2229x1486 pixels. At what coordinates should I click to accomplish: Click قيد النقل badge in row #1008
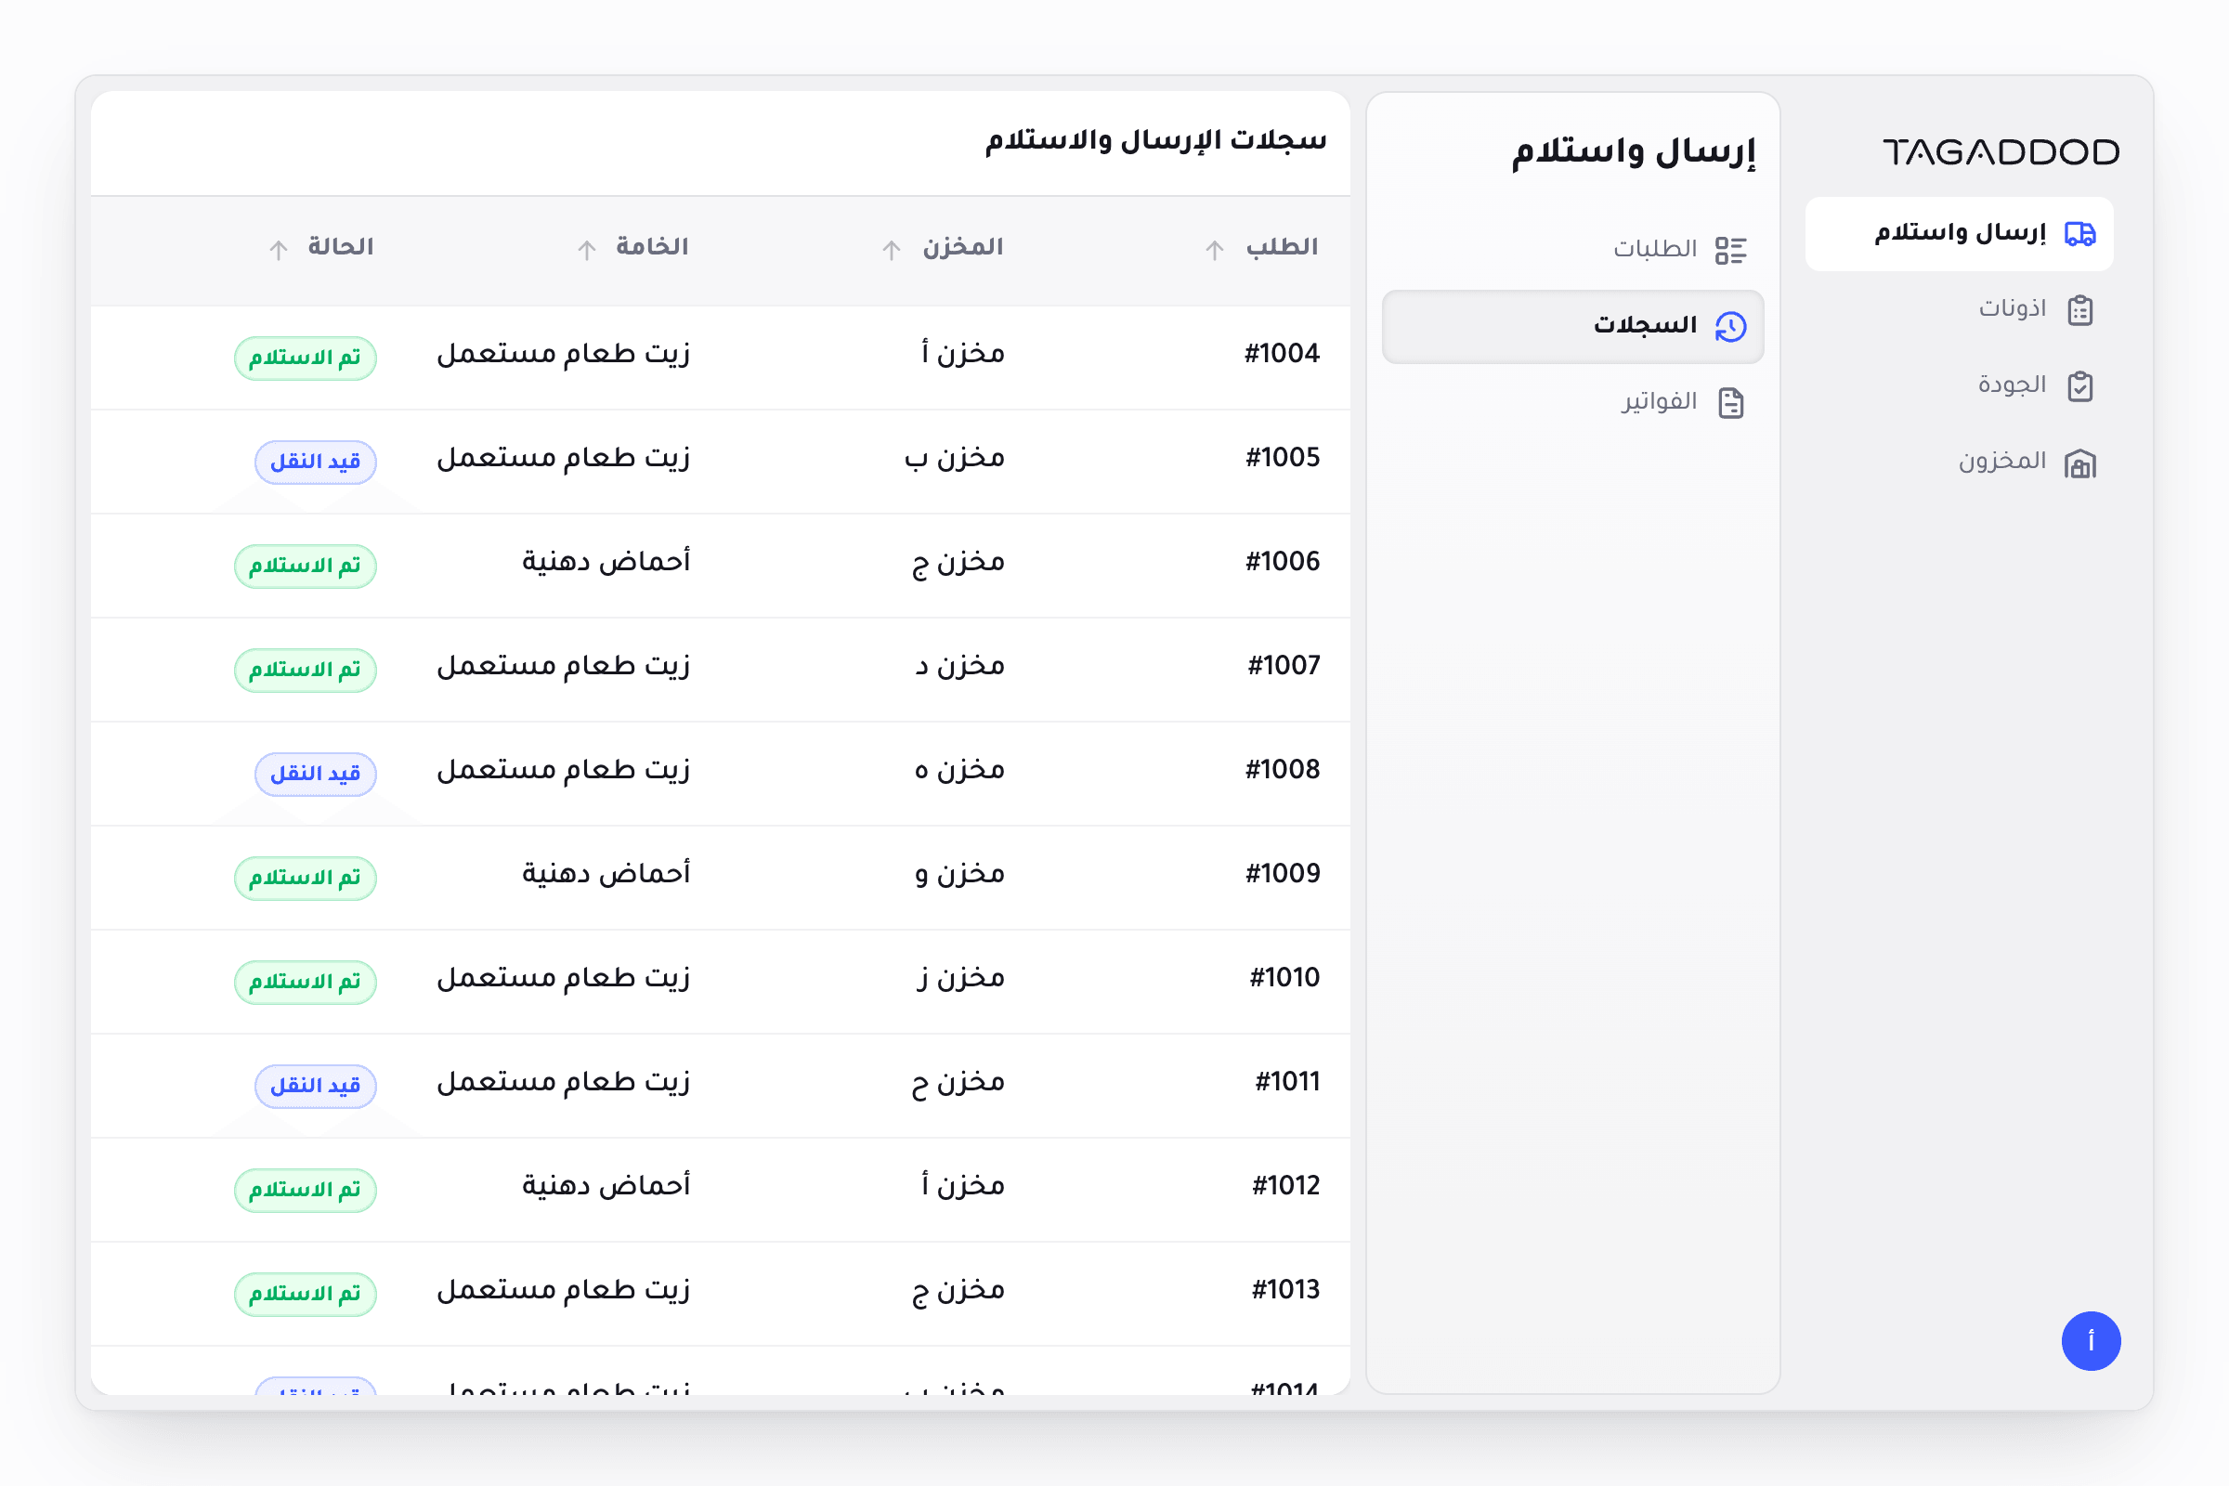(x=316, y=775)
